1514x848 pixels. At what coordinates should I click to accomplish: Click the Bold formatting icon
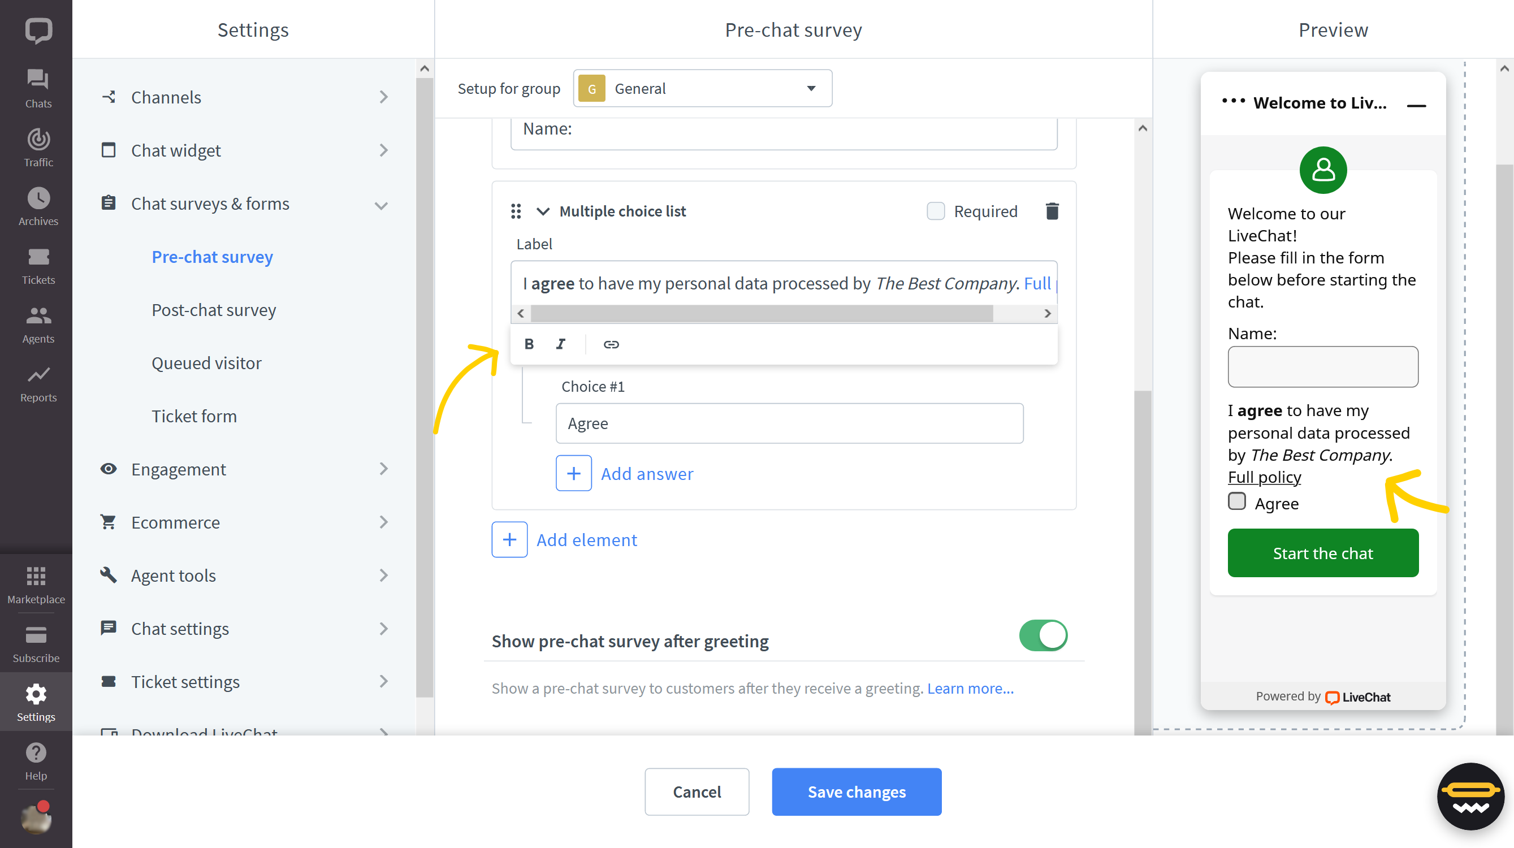pos(529,344)
